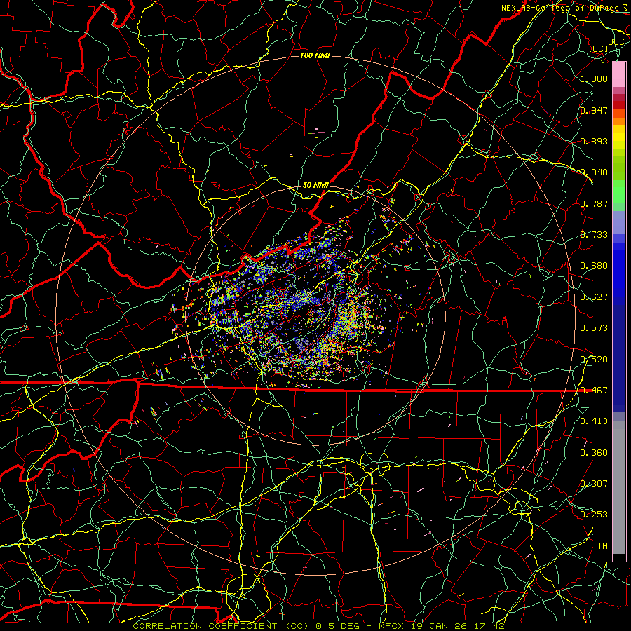The image size is (631, 631).
Task: Select the 0.947 legend value
Action: pyautogui.click(x=594, y=110)
